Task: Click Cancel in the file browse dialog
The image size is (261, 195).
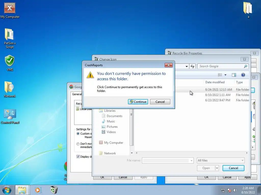Action: point(233,168)
